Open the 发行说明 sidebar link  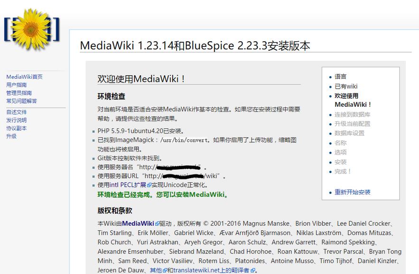click(x=16, y=120)
